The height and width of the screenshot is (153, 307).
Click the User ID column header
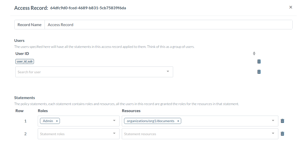point(22,53)
